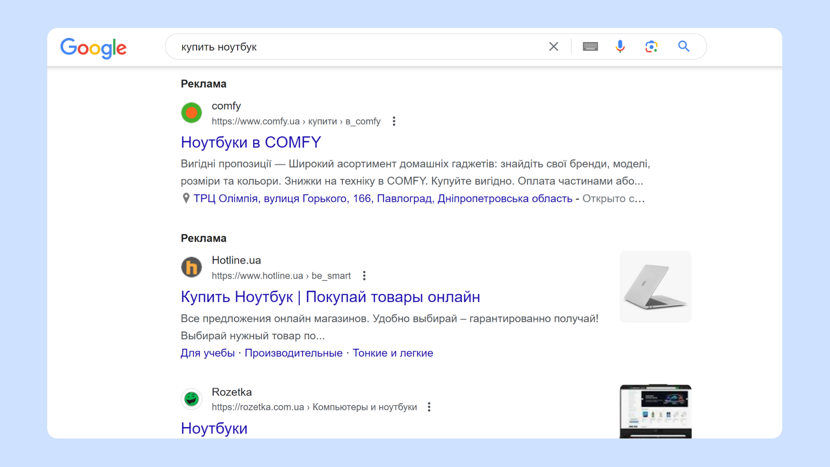Start voice search with microphone icon

[x=620, y=47]
